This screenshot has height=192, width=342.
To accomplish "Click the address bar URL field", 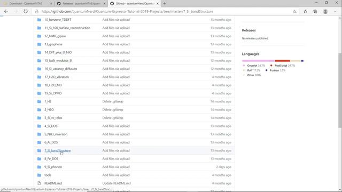I will [127, 11].
